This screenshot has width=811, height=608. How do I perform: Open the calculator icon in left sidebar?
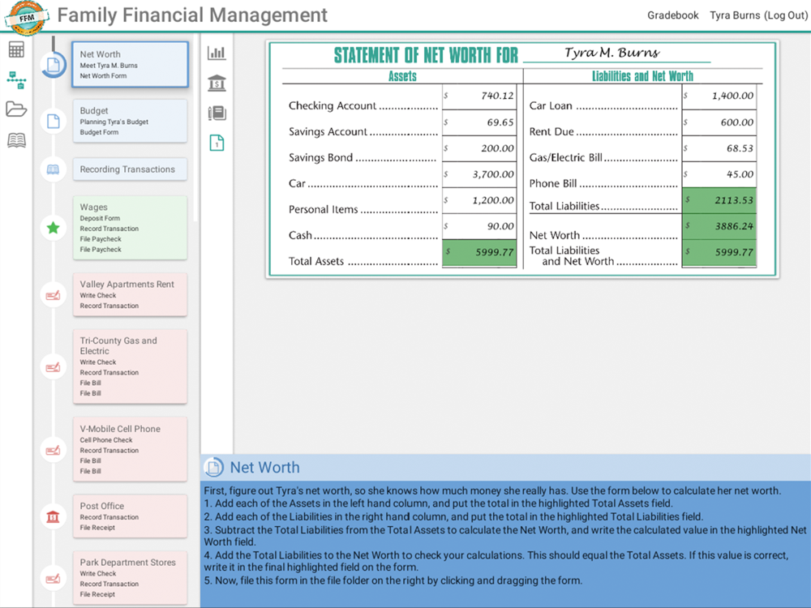[x=16, y=49]
